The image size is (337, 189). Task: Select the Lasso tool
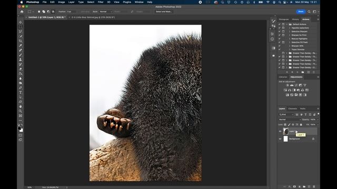[x=21, y=31]
